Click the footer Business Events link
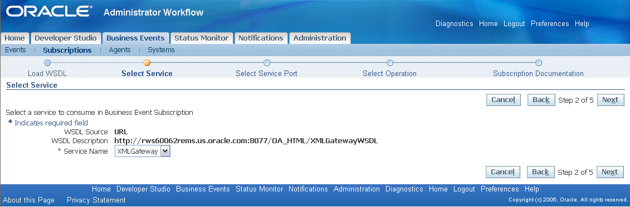This screenshot has width=630, height=207. (x=203, y=189)
